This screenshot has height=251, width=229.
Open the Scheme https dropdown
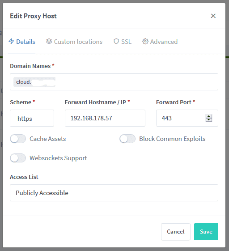[x=32, y=118]
